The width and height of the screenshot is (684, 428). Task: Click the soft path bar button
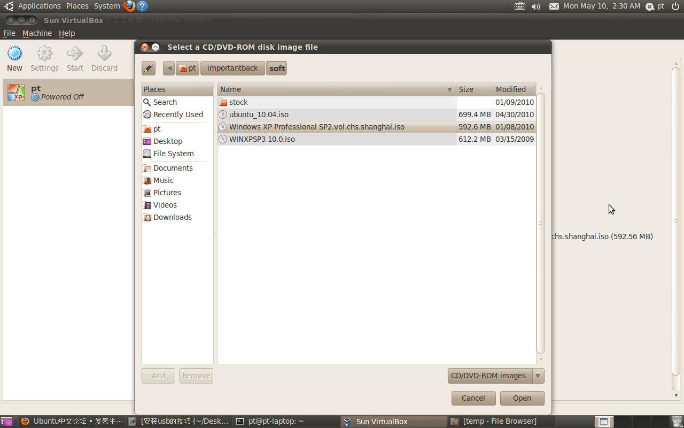click(277, 68)
